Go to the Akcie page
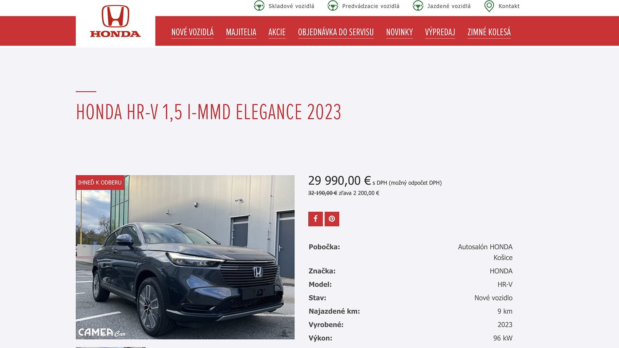This screenshot has width=619, height=348. 277,32
